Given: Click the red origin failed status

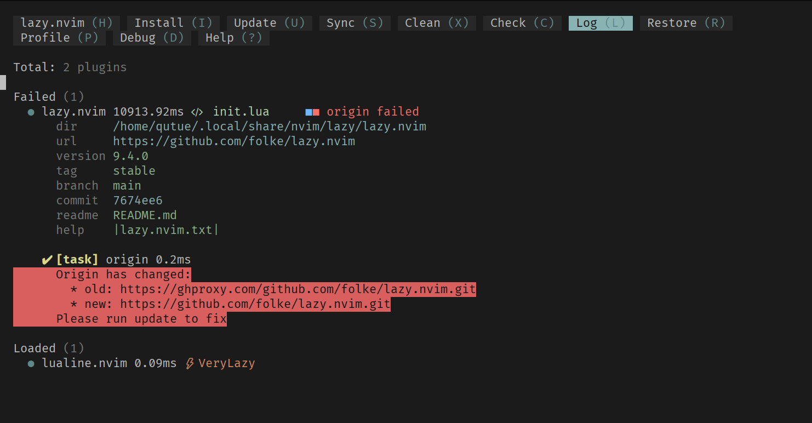Looking at the screenshot, I should click(x=373, y=112).
